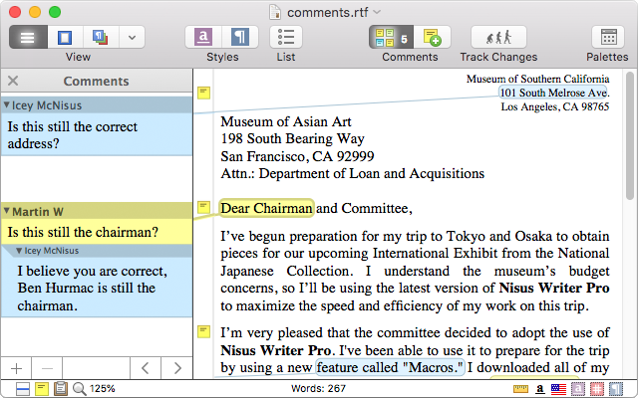Click comment note icon beside the address
Image resolution: width=638 pixels, height=398 pixels.
203,93
